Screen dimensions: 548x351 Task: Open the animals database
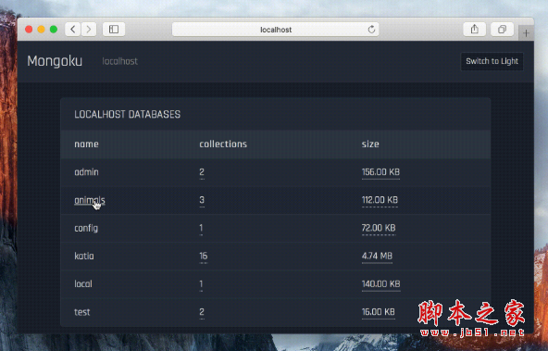[90, 200]
